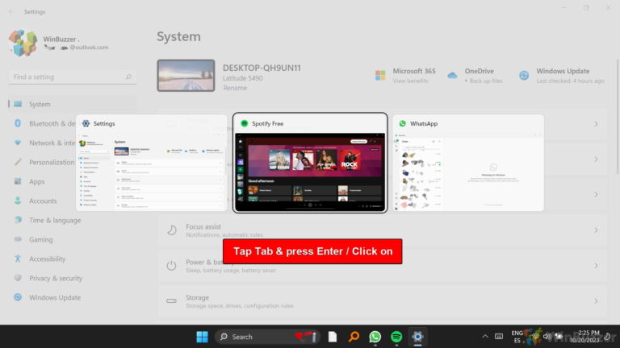Open the Windows Start button
620x348 pixels.
coord(202,337)
